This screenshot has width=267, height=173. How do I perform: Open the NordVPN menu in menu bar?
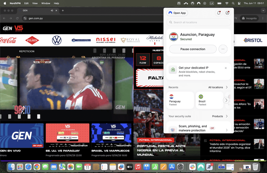pyautogui.click(x=15, y=3)
